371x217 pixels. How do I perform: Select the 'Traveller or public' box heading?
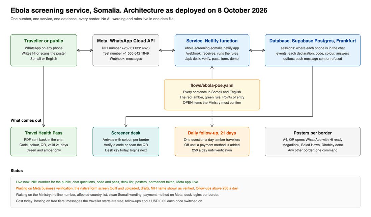[44, 41]
